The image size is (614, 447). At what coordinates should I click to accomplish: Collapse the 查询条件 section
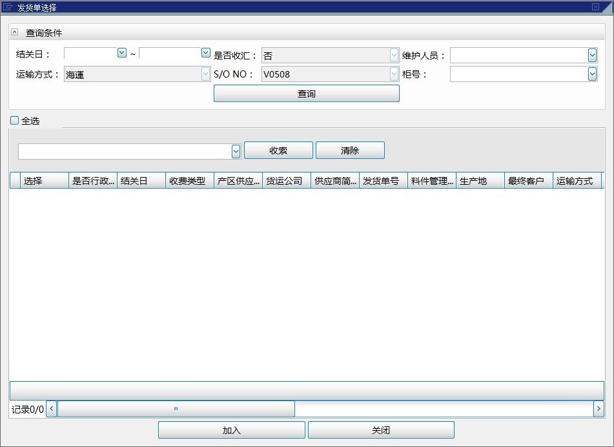pyautogui.click(x=14, y=32)
